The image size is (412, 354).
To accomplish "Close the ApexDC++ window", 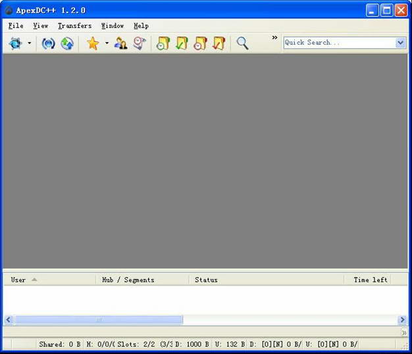I will point(401,11).
